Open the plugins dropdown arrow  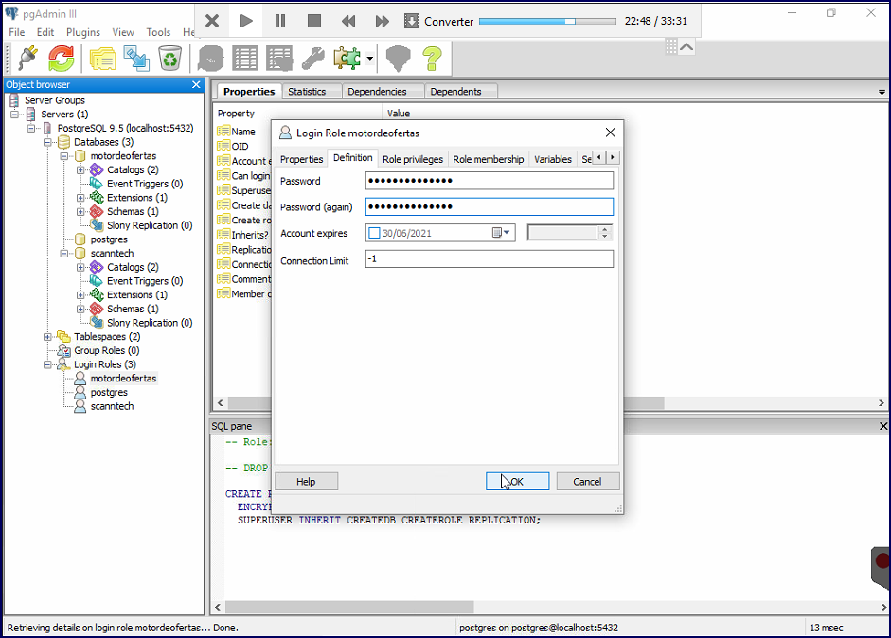click(369, 58)
